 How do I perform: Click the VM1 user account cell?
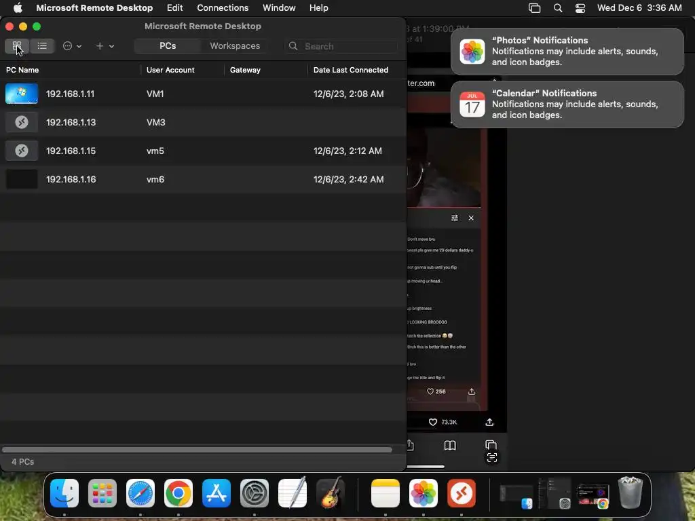pyautogui.click(x=155, y=94)
